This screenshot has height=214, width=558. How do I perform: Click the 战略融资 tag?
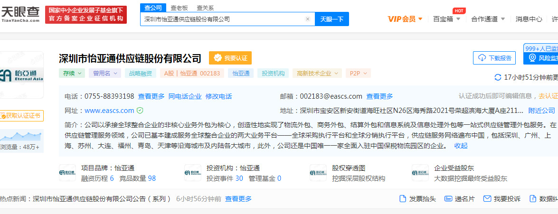coord(140,74)
